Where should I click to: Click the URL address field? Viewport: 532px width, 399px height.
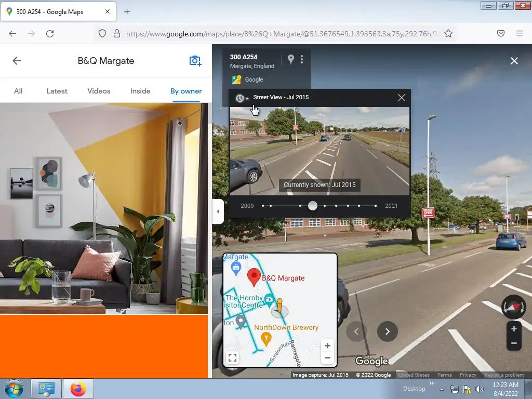281,34
